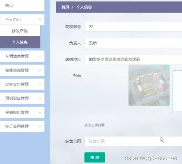Expand the 车辆信息管理 chevron

[x=40, y=56]
